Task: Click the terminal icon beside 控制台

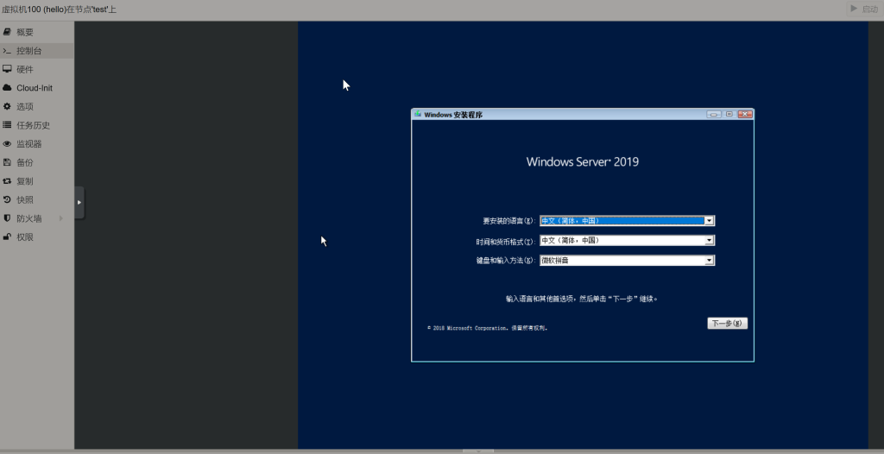Action: point(7,51)
